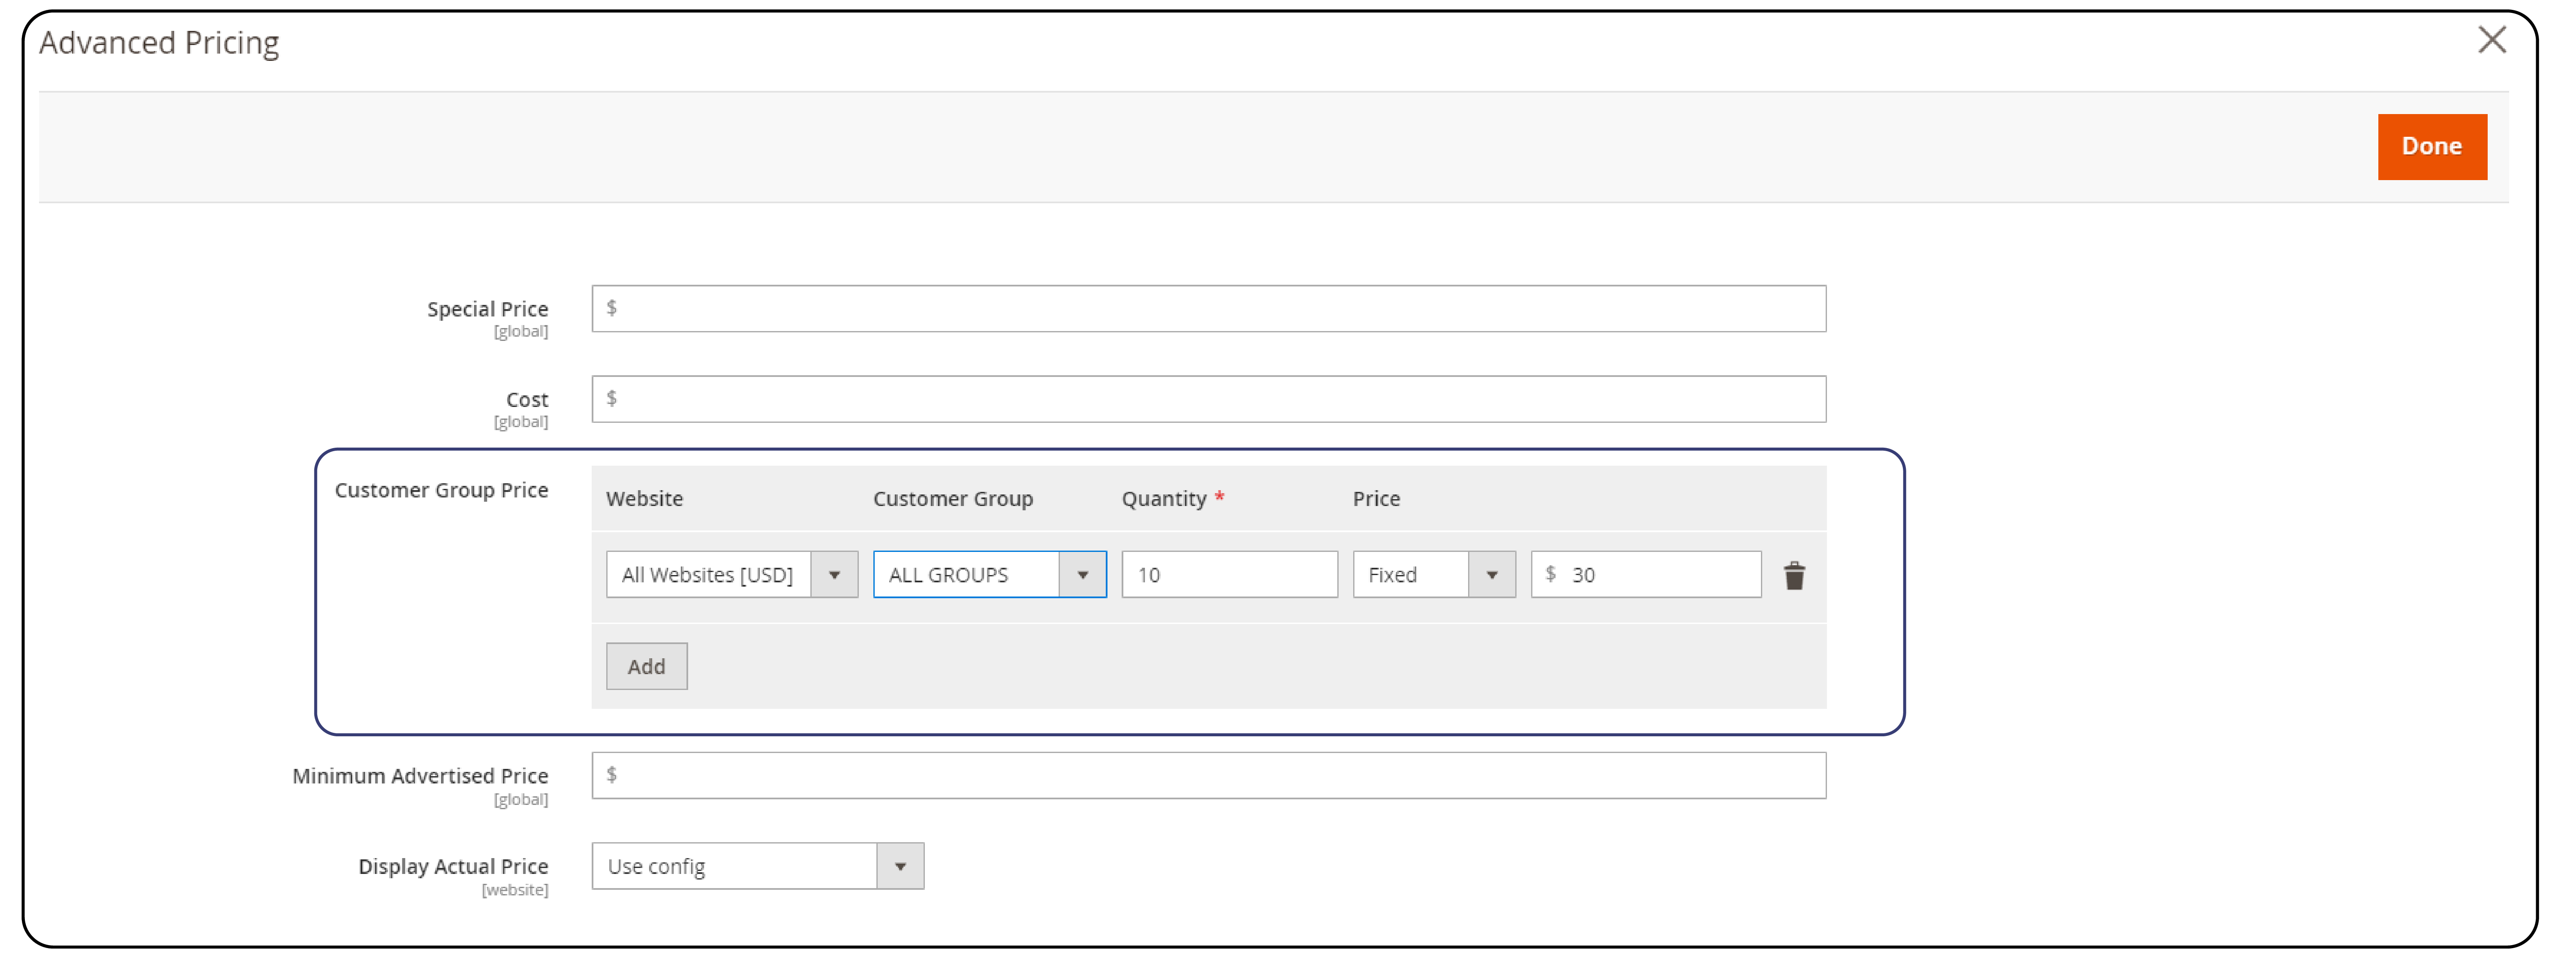Viewport: 2561px width, 958px height.
Task: Close the Advanced Pricing dialog
Action: pos(2492,40)
